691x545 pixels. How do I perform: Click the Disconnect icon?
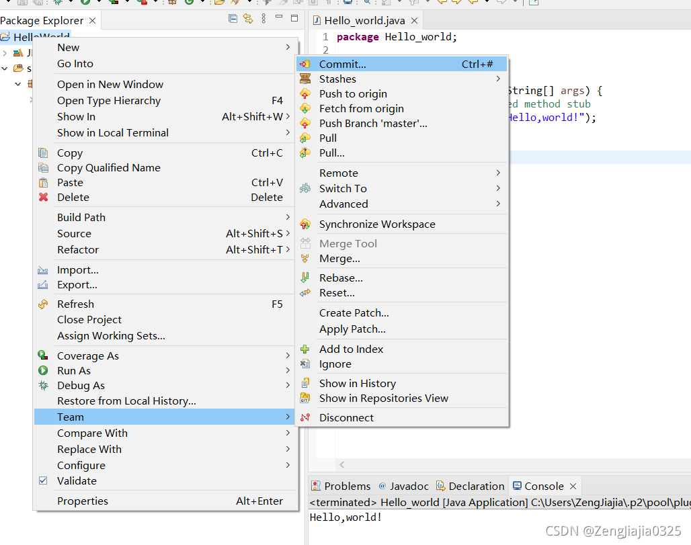pyautogui.click(x=305, y=418)
